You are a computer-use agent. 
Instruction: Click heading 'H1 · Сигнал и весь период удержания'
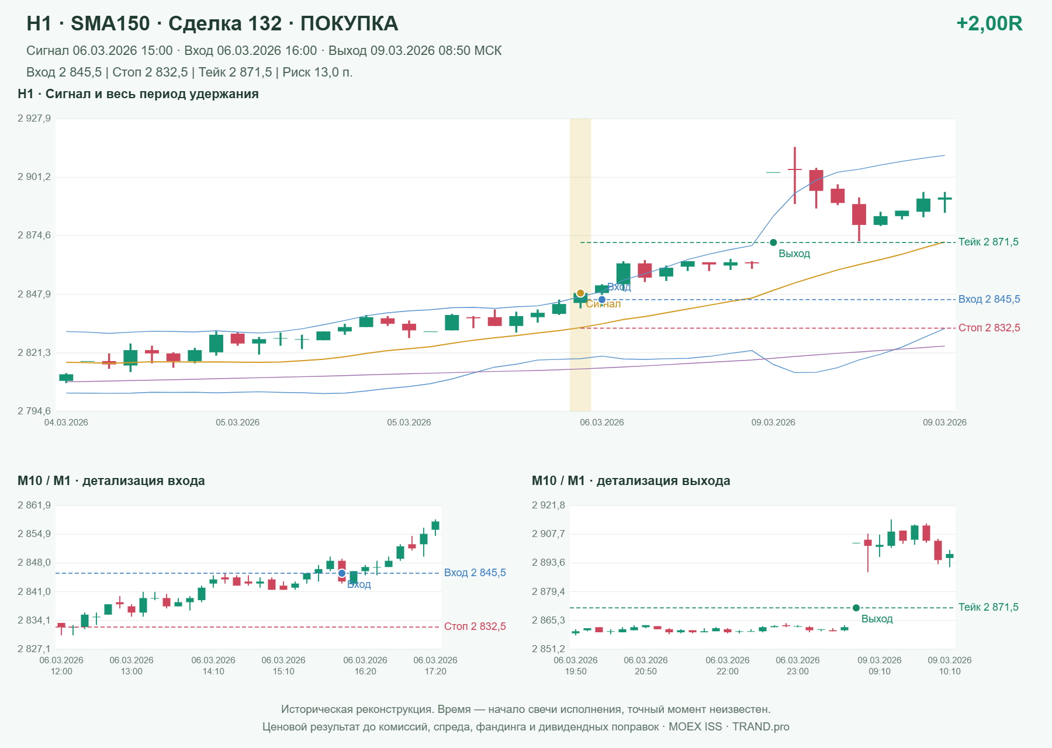tap(138, 94)
